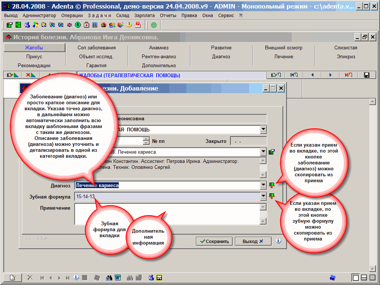Click the info icon beside the dialog's Выход button
This screenshot has width=380, height=285.
tap(278, 241)
